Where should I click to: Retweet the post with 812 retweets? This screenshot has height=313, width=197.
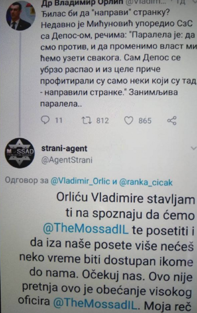pos(87,120)
